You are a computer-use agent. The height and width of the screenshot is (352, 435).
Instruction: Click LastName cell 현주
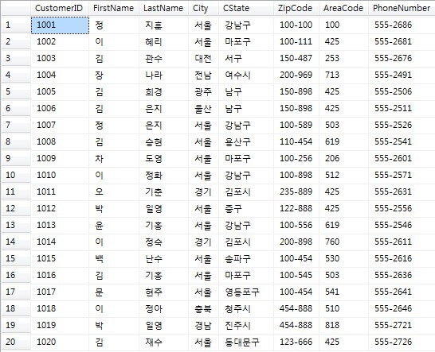(163, 292)
